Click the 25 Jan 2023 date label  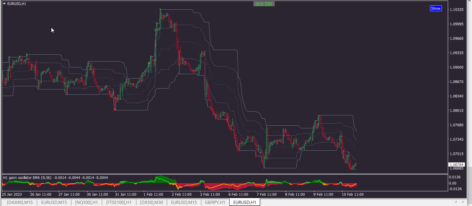pyautogui.click(x=12, y=195)
